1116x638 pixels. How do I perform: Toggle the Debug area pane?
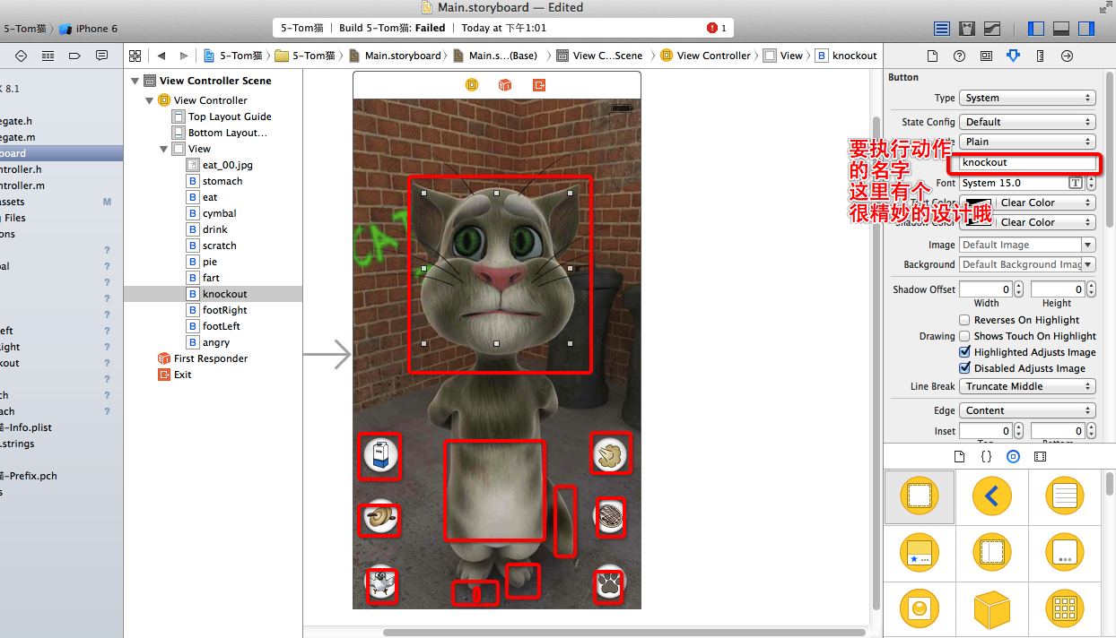pyautogui.click(x=1060, y=29)
